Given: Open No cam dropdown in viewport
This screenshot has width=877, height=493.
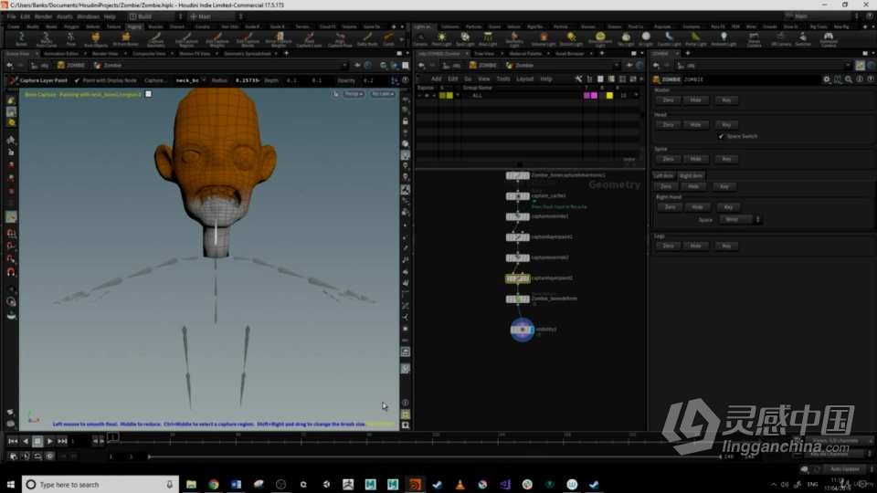Looking at the screenshot, I should [x=383, y=94].
